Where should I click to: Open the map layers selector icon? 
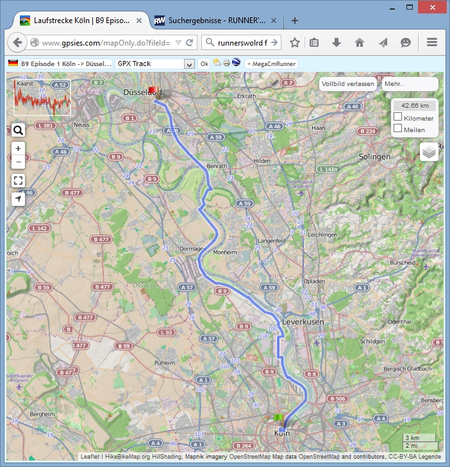click(x=429, y=152)
